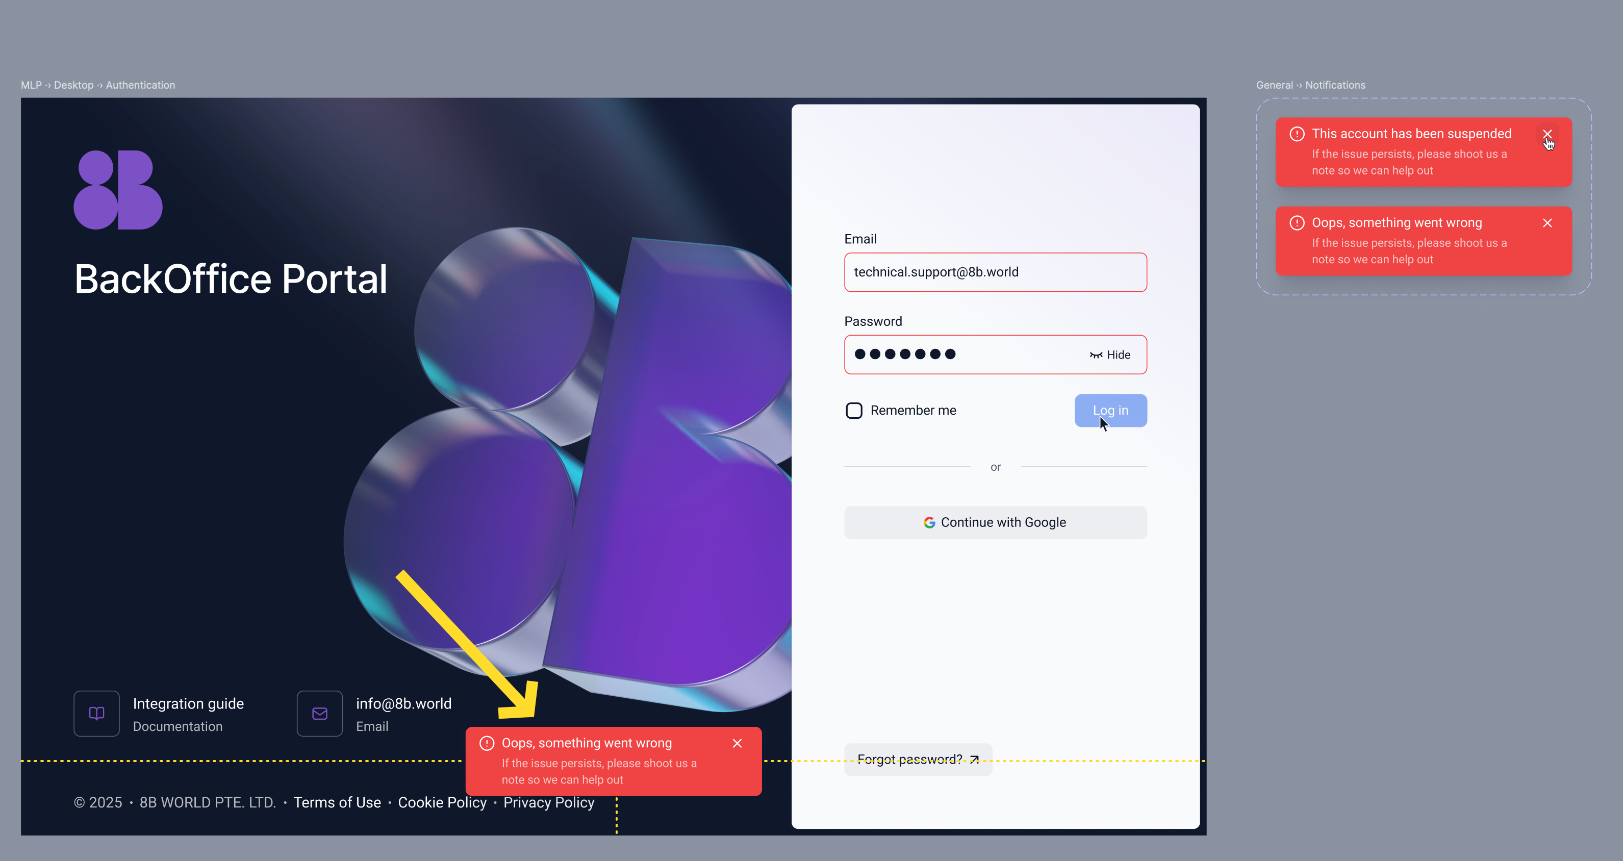Click the Email field label
Viewport: 1623px width, 861px height.
click(x=859, y=239)
